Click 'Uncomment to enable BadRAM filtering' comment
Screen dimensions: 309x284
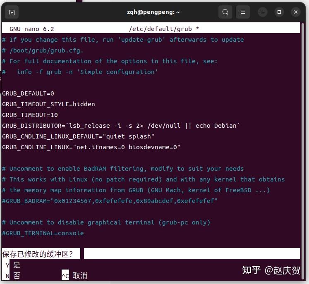(x=123, y=169)
